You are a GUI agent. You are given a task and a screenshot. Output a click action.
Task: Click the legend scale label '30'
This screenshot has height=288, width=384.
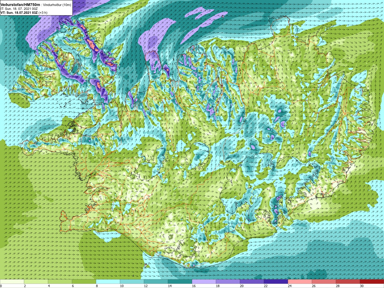pos(362,286)
